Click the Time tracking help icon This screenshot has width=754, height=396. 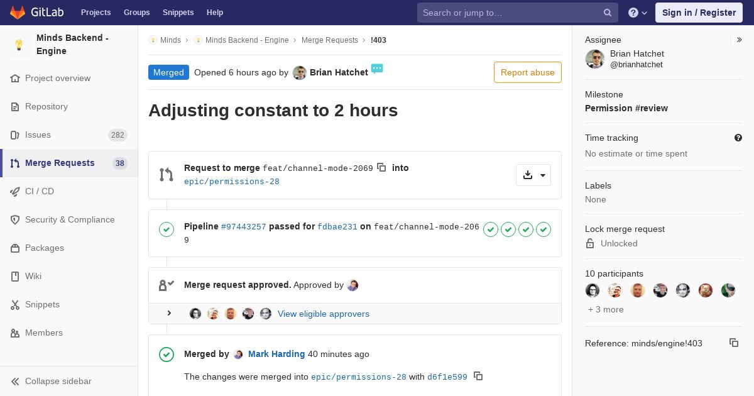[x=738, y=138]
